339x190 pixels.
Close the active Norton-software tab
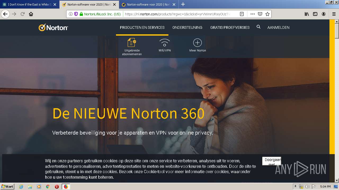coord(114,4)
